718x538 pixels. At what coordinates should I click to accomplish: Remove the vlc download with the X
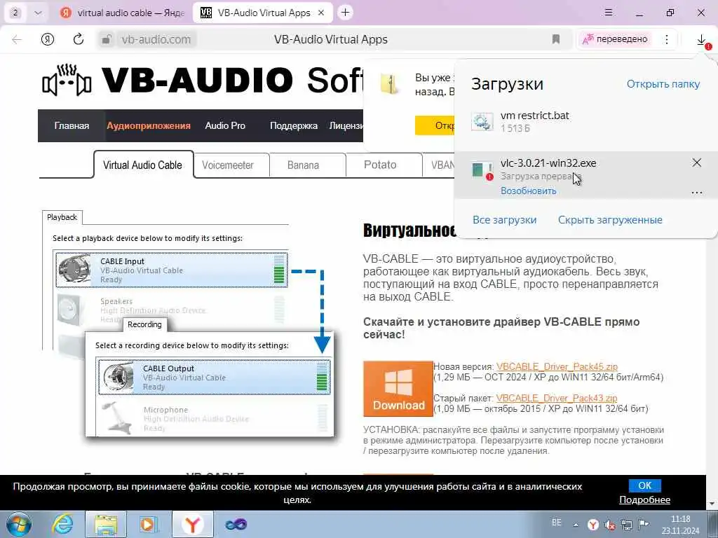click(x=696, y=163)
